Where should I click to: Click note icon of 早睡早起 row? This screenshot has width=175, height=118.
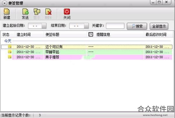pos(10,52)
